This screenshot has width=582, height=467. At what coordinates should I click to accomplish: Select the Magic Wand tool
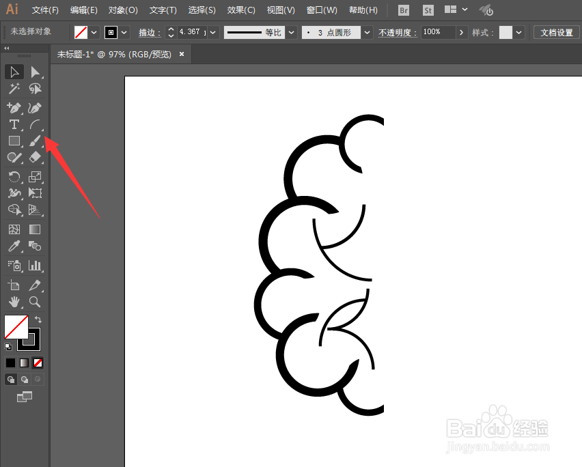pyautogui.click(x=14, y=89)
